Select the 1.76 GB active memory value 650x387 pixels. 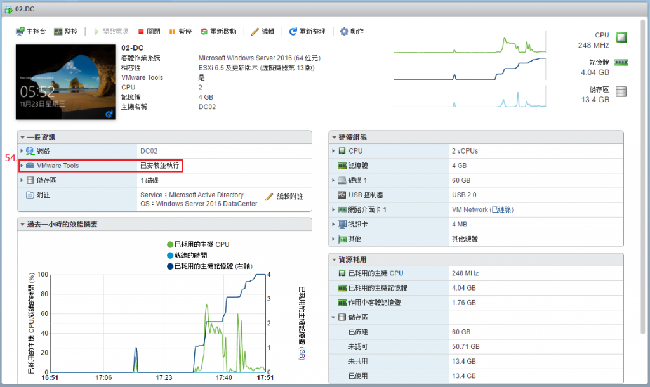tap(464, 303)
